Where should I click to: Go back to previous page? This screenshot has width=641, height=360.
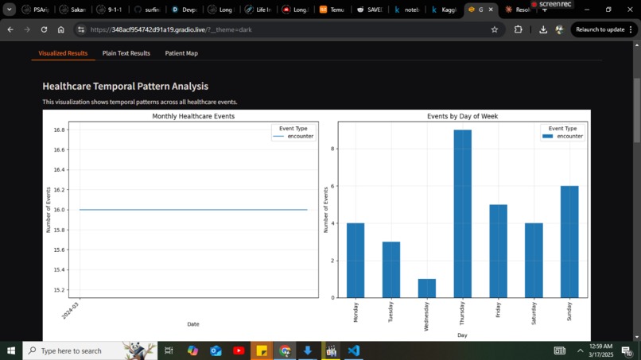[10, 29]
